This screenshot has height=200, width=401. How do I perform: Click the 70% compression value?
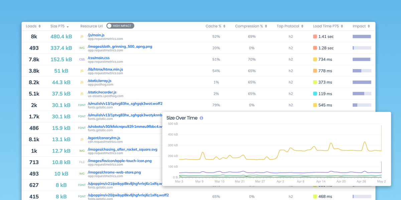[x=252, y=59]
